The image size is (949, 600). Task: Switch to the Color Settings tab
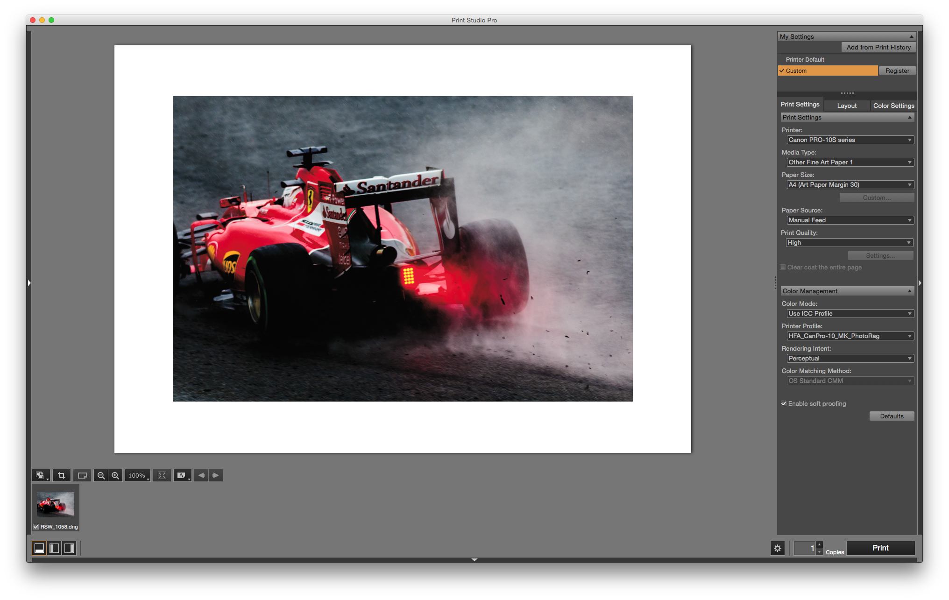coord(893,105)
